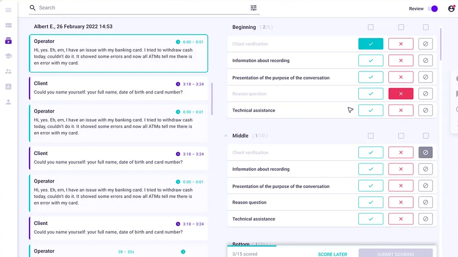Select the highlighted first Operator message card

click(119, 53)
